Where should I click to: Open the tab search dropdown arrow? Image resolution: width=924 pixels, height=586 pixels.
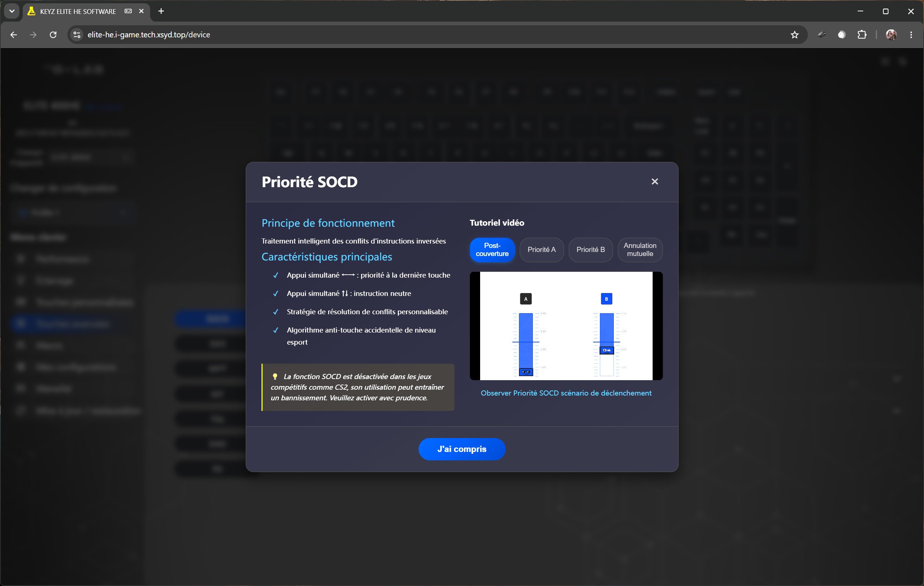[12, 11]
